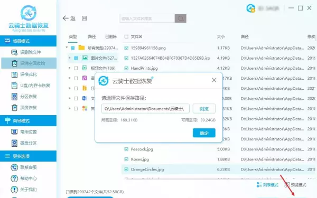Go back with the 返回 arrow

click(69, 18)
